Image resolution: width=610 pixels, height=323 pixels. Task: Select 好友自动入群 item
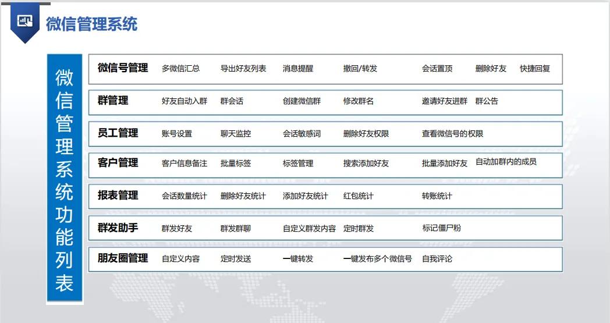[x=185, y=101]
